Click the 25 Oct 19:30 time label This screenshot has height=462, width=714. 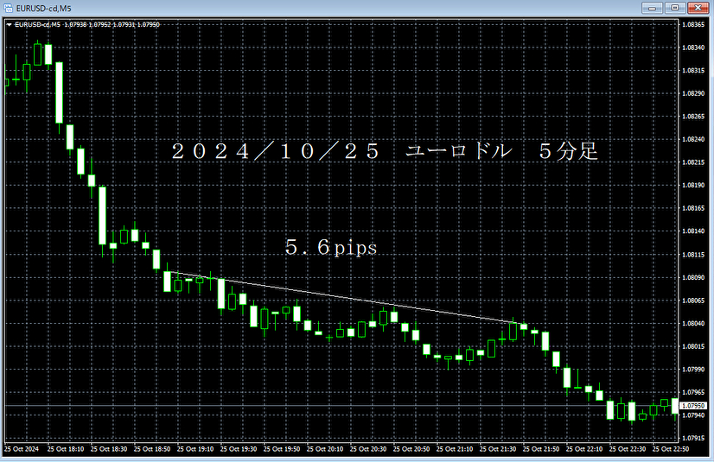pos(239,449)
